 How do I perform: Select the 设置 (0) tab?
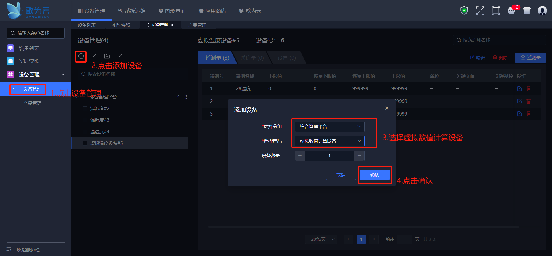pos(287,58)
